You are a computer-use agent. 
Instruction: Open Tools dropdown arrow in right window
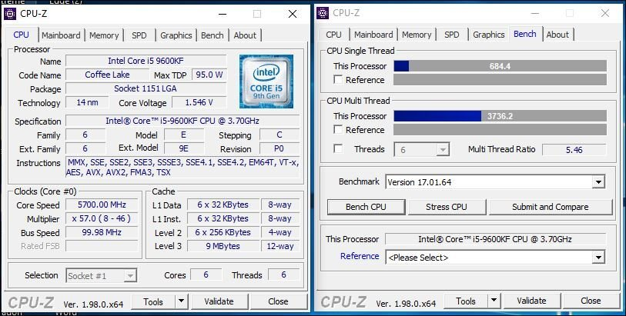pos(494,301)
